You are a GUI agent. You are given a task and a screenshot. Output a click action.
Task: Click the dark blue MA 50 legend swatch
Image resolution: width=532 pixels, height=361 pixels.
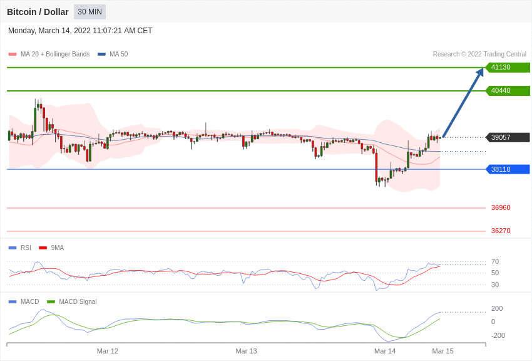101,55
